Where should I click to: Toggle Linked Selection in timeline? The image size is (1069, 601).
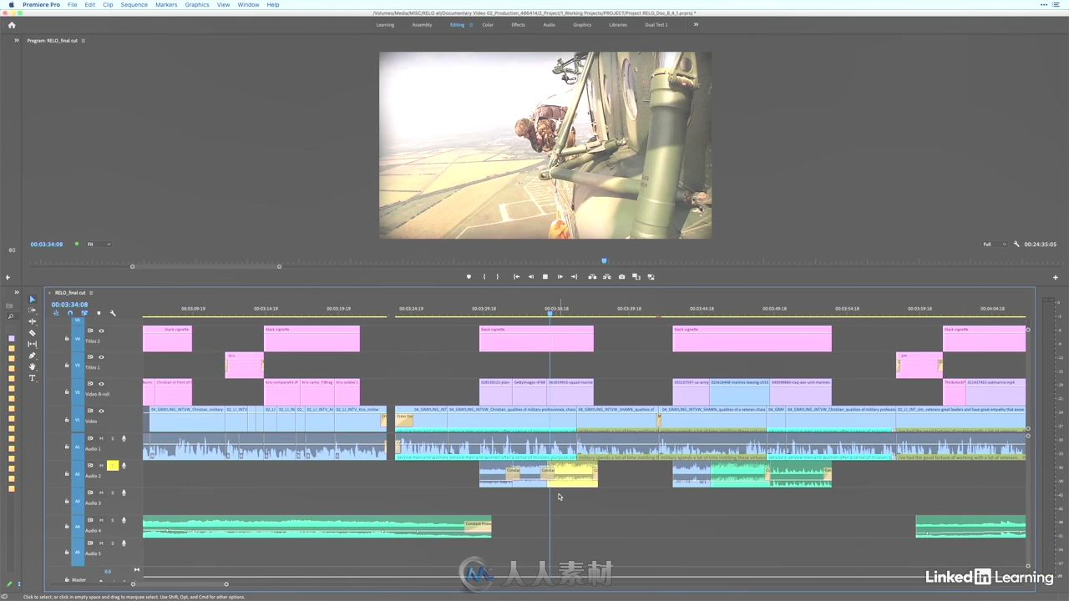click(x=84, y=313)
